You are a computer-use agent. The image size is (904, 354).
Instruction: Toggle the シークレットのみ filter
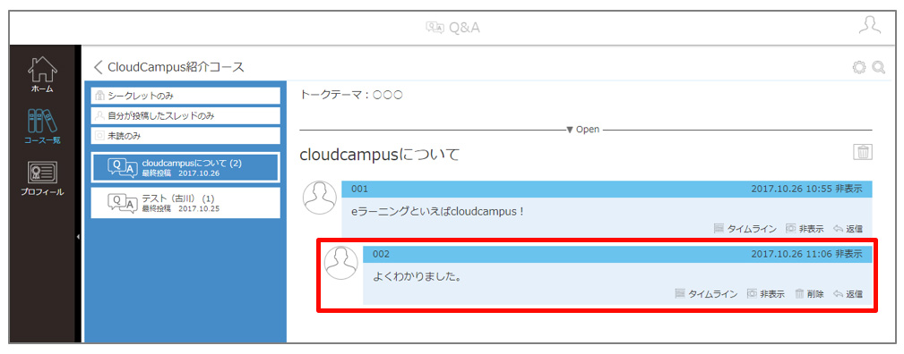(185, 96)
